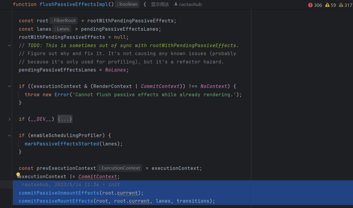Collapse the TODO comment block in gutter
Screen dimensions: 353x208
pyautogui.click(x=9, y=46)
